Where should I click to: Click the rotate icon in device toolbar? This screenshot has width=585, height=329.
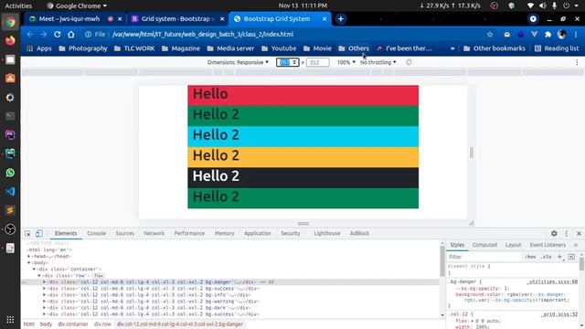(409, 62)
